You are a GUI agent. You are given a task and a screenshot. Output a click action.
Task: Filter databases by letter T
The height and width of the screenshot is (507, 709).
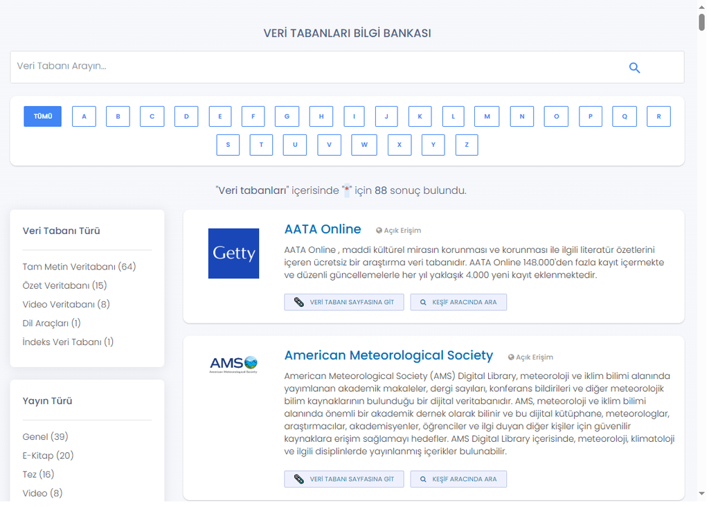click(261, 145)
